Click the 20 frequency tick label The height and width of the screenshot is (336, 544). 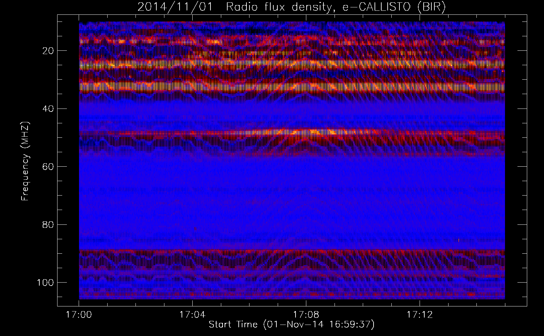click(48, 51)
